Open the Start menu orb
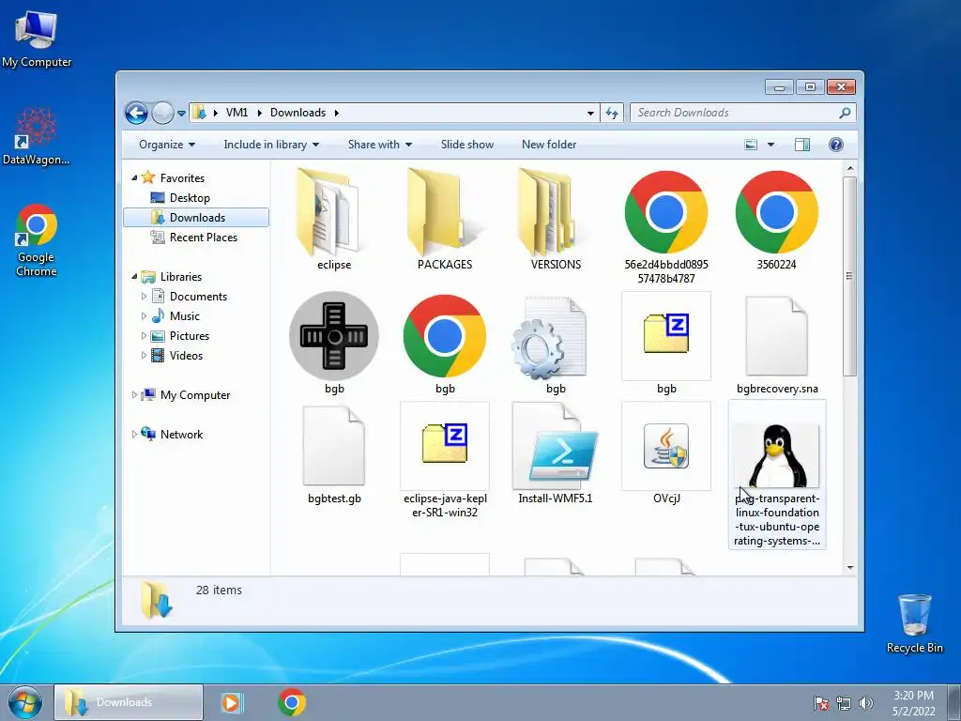The image size is (961, 721). click(x=25, y=702)
